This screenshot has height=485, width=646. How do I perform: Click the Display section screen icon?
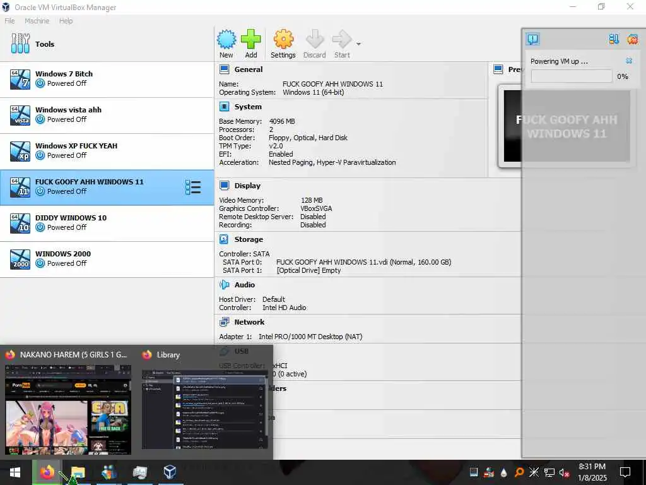pos(224,186)
